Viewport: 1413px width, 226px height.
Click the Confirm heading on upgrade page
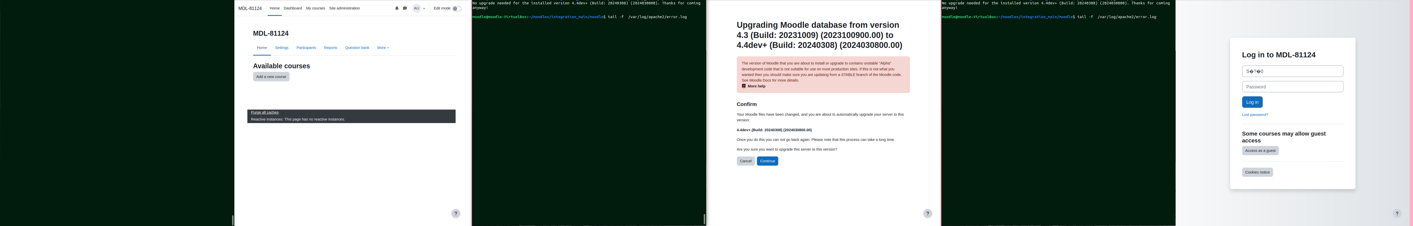pyautogui.click(x=747, y=104)
